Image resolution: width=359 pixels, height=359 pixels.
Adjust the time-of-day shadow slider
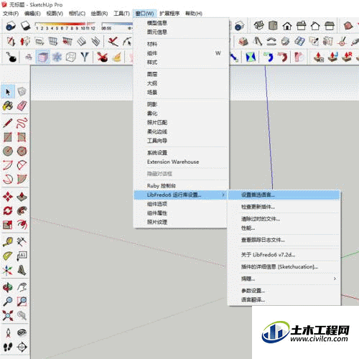117,26
